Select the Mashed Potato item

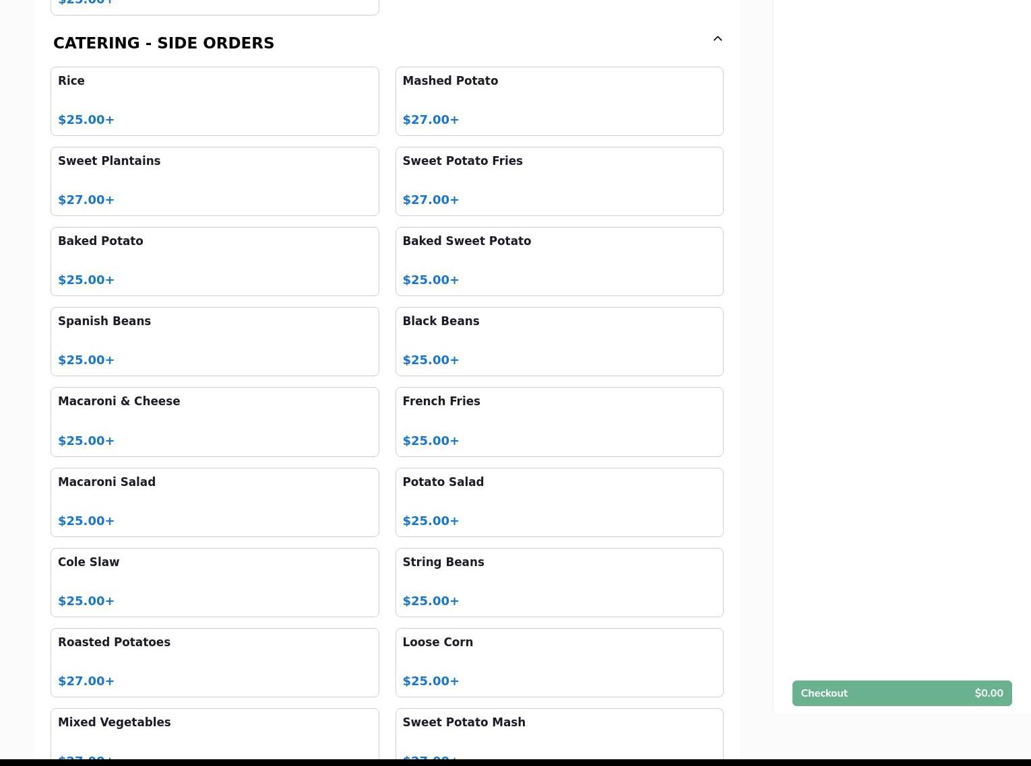tap(559, 101)
